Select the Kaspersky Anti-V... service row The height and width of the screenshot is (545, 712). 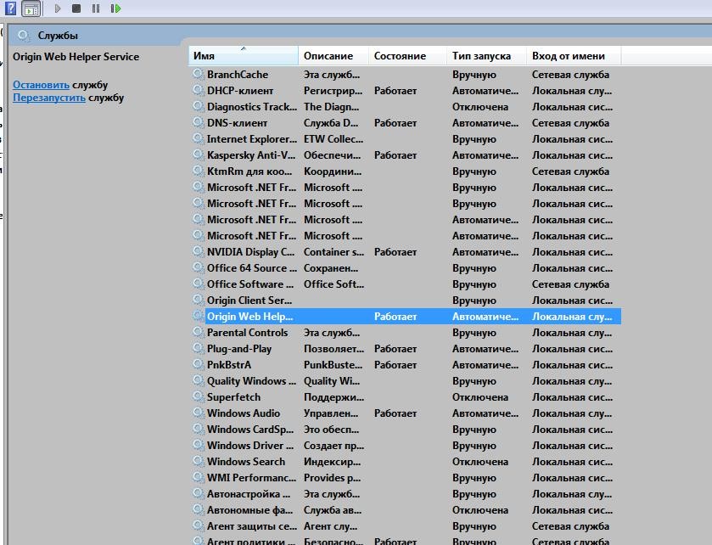click(x=251, y=155)
